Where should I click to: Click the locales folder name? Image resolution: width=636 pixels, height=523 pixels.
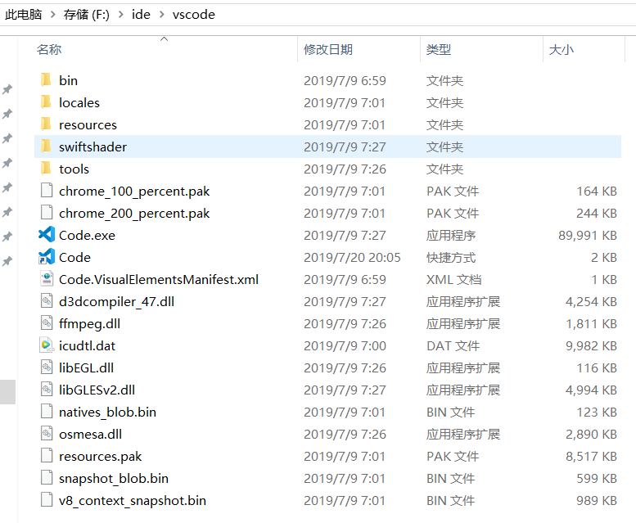79,102
